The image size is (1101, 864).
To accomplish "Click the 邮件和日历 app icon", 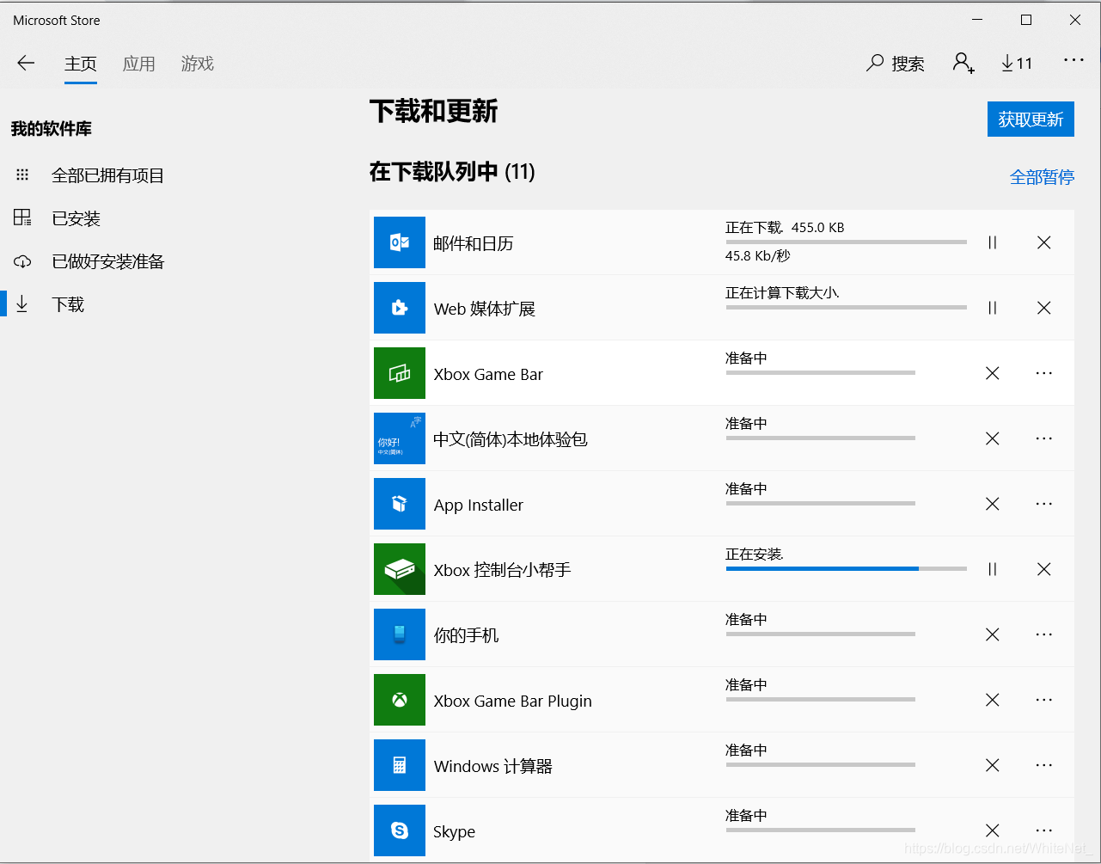I will 400,242.
